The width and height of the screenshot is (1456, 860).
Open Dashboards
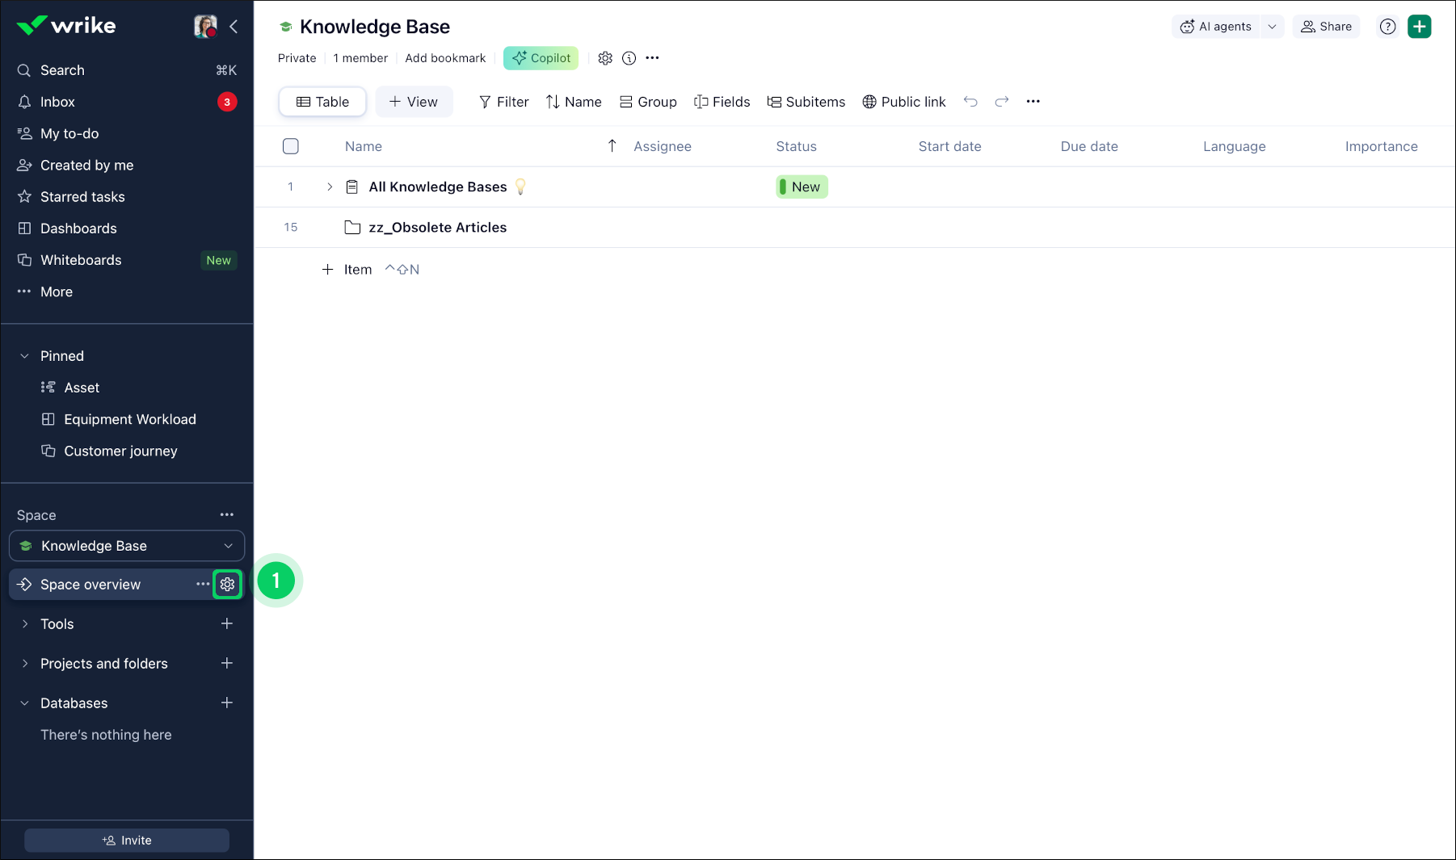pyautogui.click(x=127, y=229)
